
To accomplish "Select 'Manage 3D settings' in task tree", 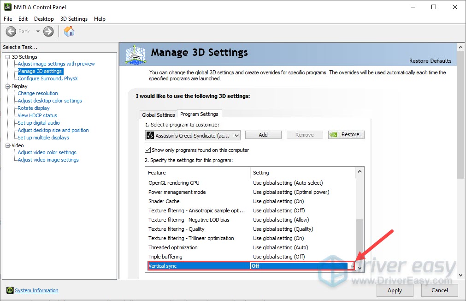I will coord(40,71).
